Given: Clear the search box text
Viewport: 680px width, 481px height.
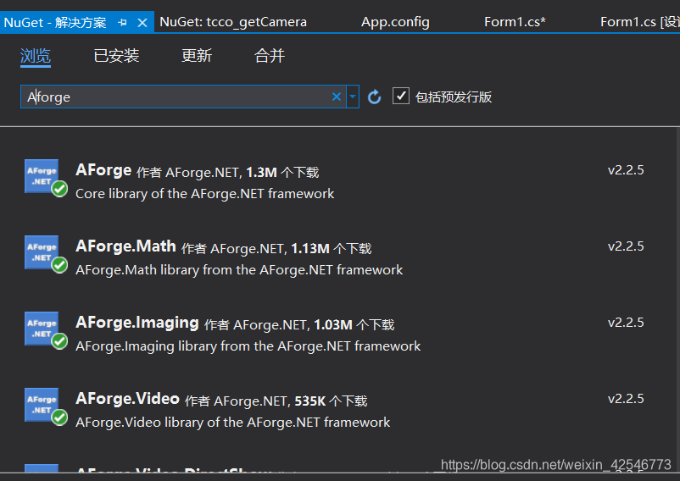Looking at the screenshot, I should pos(337,97).
